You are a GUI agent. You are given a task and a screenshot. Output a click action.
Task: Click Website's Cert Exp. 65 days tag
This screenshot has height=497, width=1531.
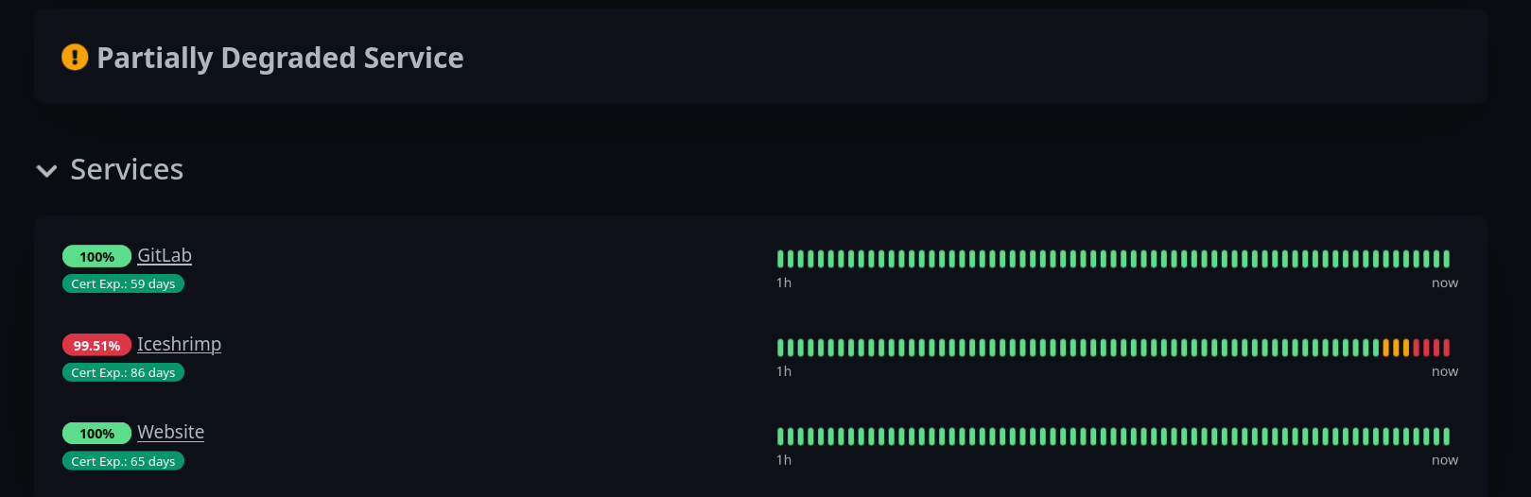point(123,461)
